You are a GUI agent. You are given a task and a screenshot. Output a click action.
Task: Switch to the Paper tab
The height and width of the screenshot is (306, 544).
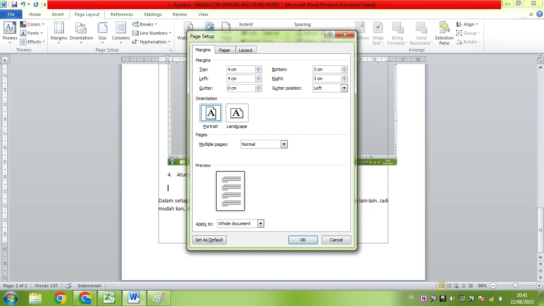[x=225, y=50]
